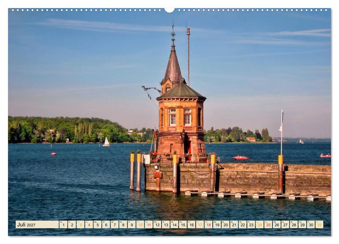Image resolution: width=339 pixels, height=244 pixels.
Task: Click day 15 in the calendar strip
Action: pos(183,224)
